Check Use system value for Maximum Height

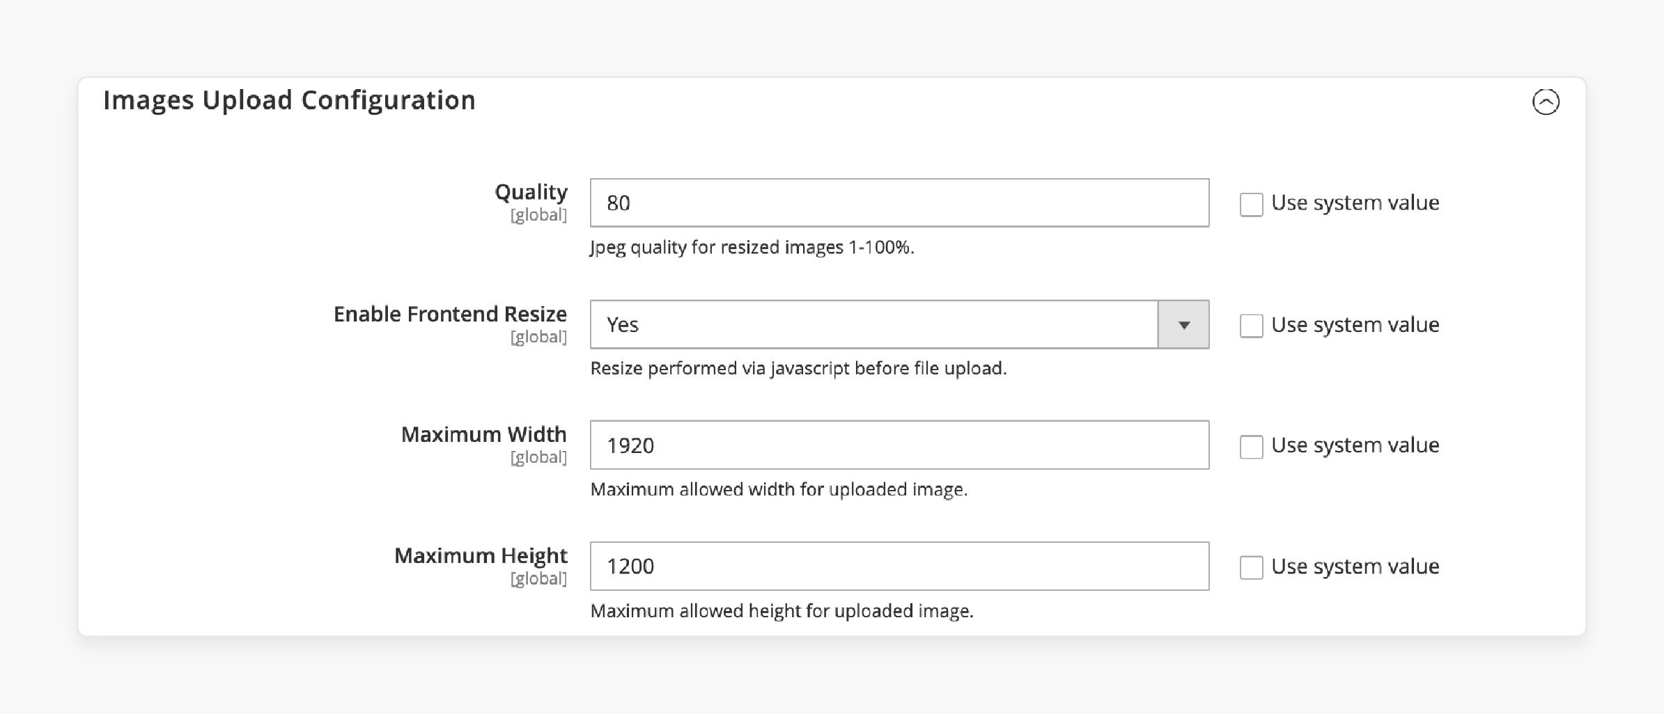[x=1251, y=568]
